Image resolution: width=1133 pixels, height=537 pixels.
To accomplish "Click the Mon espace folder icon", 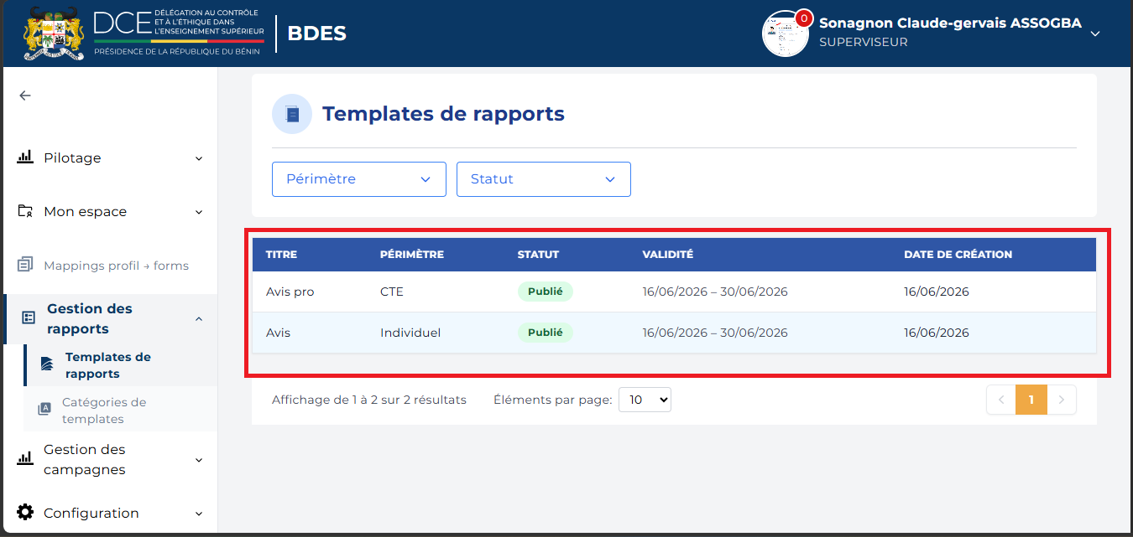I will pos(25,211).
